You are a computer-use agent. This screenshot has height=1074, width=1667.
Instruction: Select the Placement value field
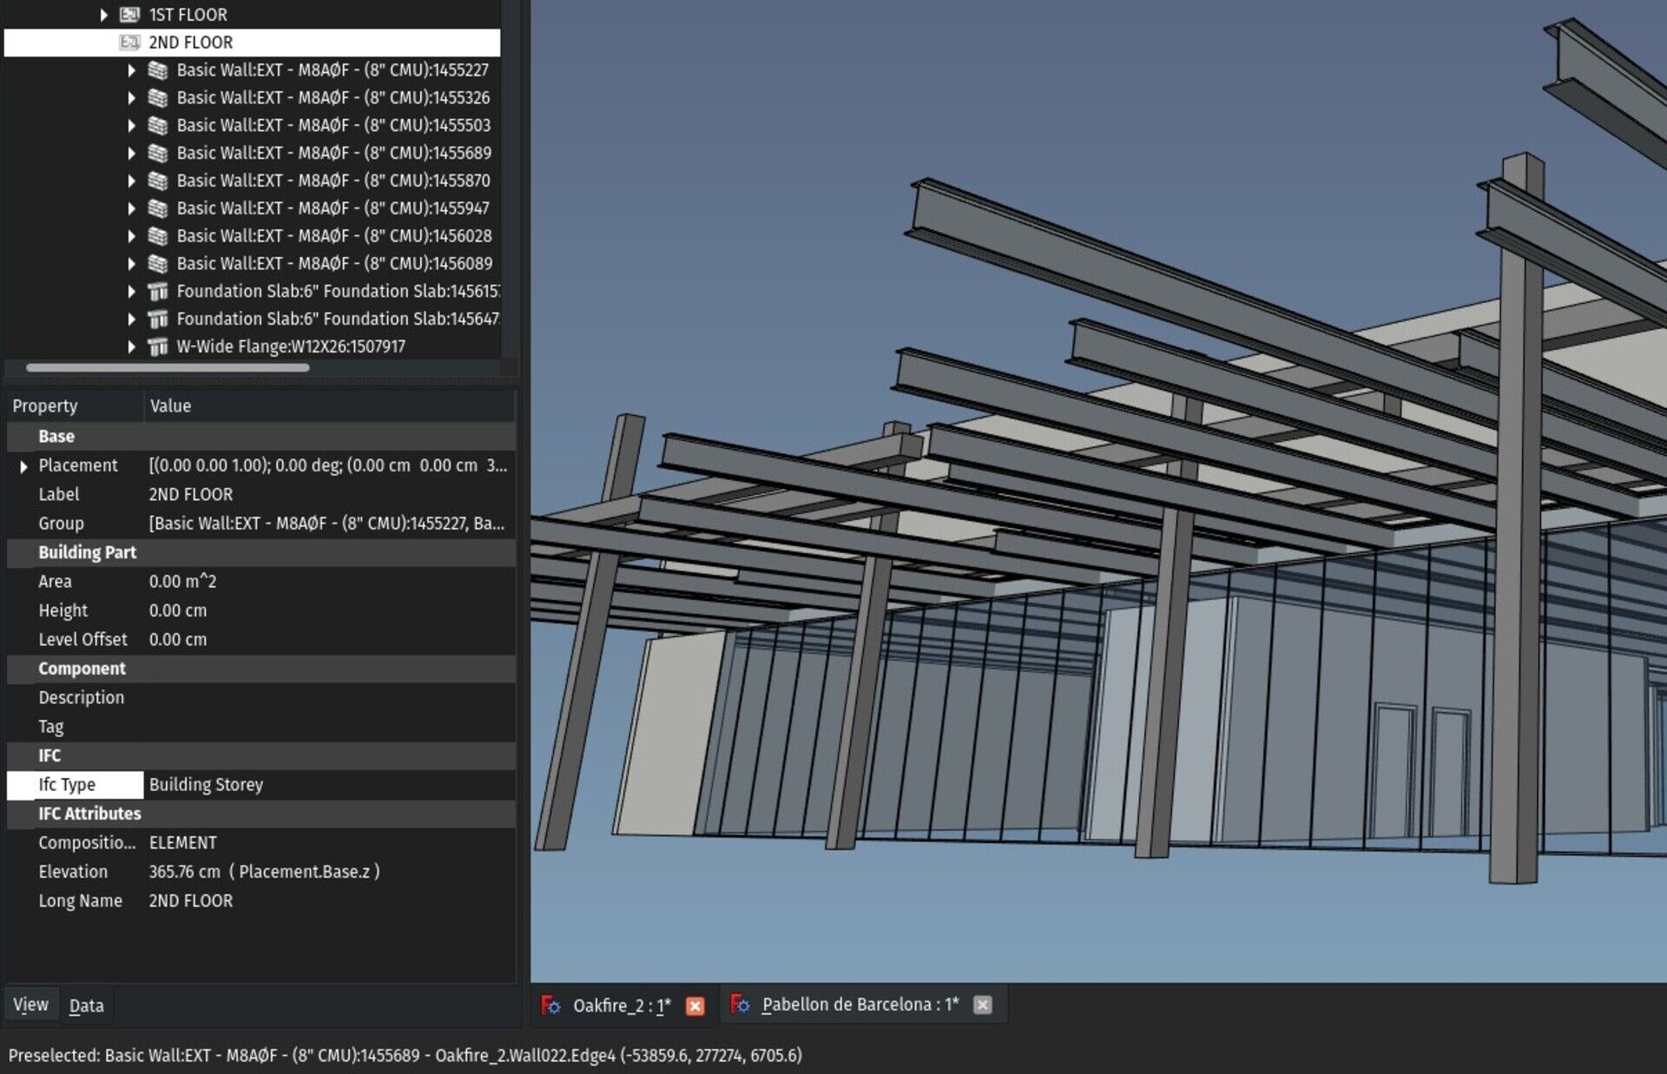(x=330, y=465)
